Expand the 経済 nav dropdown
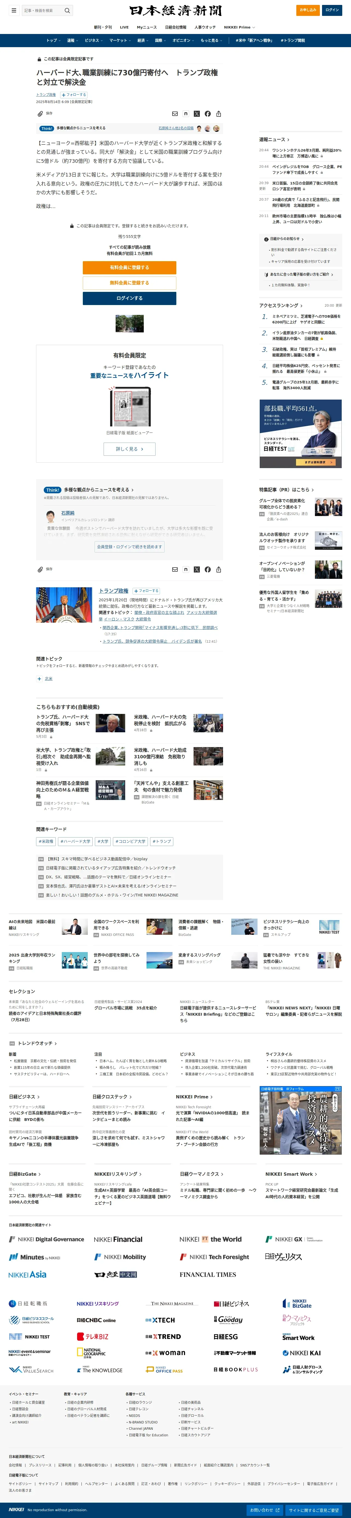 click(143, 41)
